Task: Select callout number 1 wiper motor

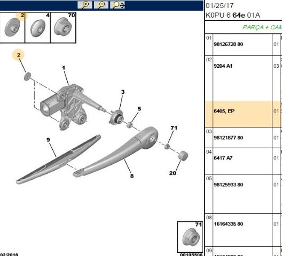Action: pos(64,68)
